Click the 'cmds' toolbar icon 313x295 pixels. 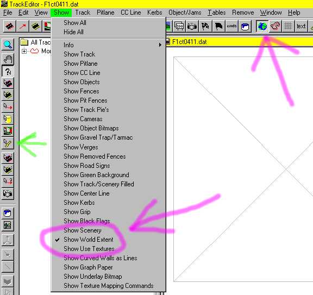coord(231,26)
